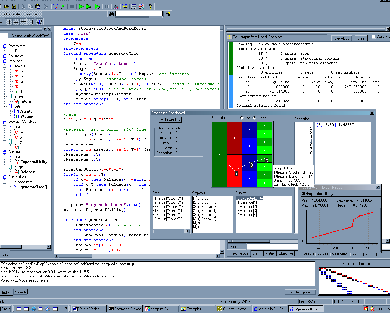Collapse the Primitives scalars tree node
390x313 pixels.
pyautogui.click(x=5, y=66)
